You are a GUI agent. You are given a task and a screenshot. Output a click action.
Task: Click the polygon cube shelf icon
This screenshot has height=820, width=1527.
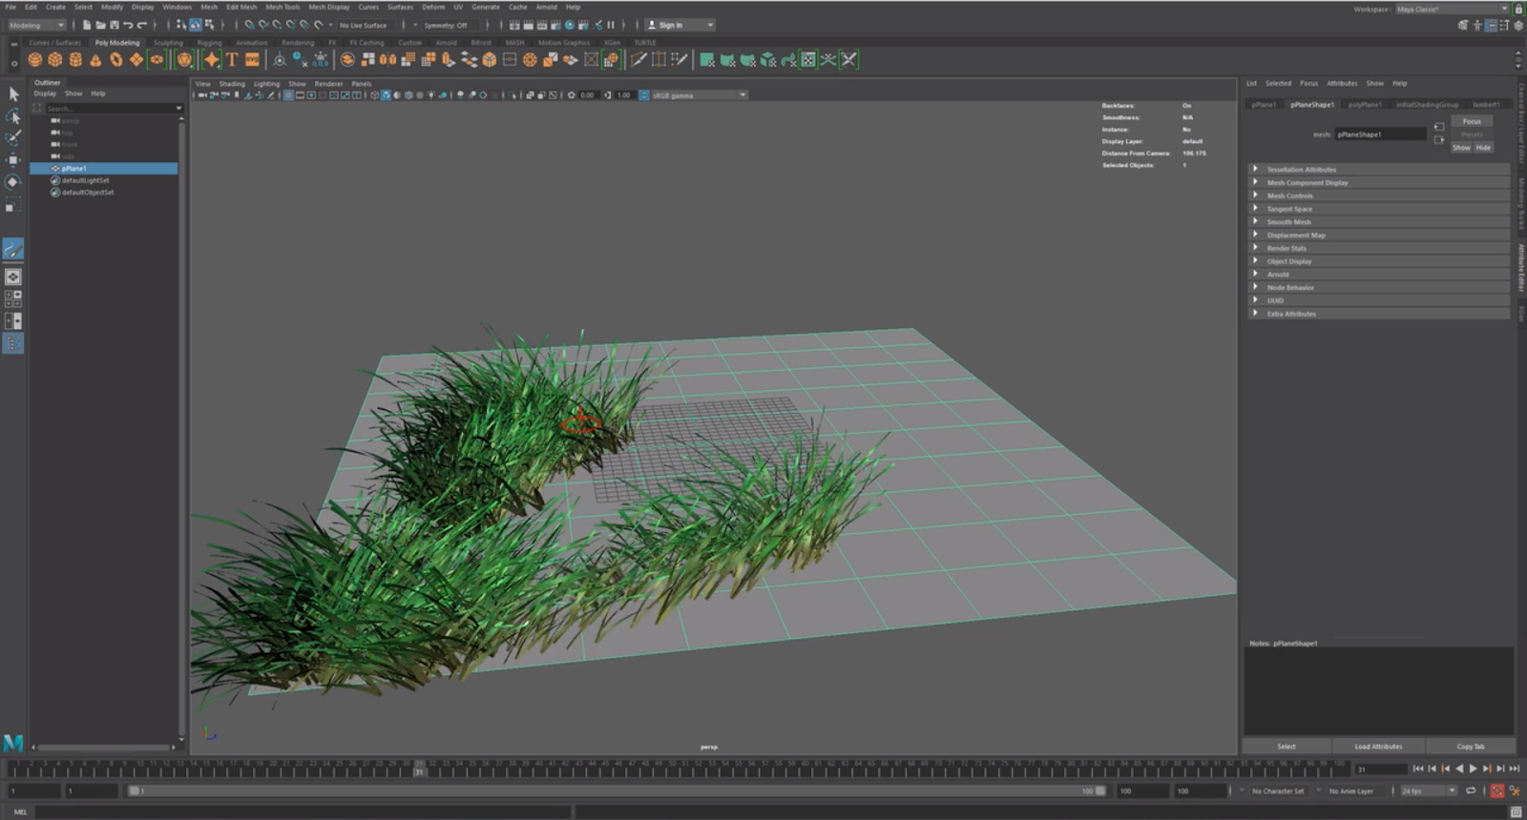[x=55, y=60]
